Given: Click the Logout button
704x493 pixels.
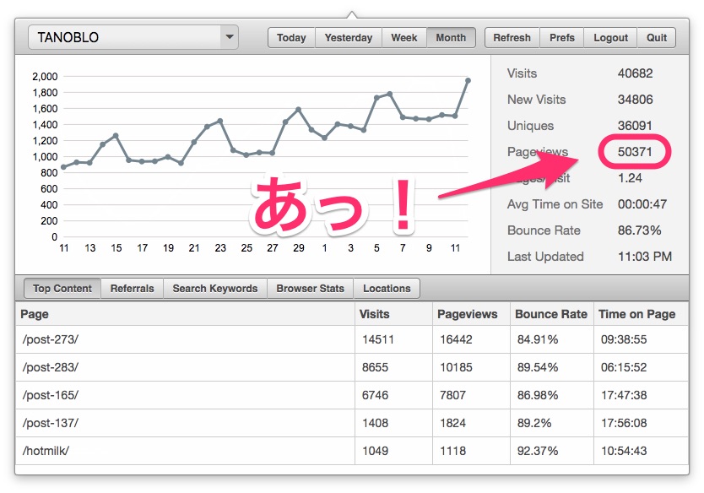Looking at the screenshot, I should pos(610,38).
